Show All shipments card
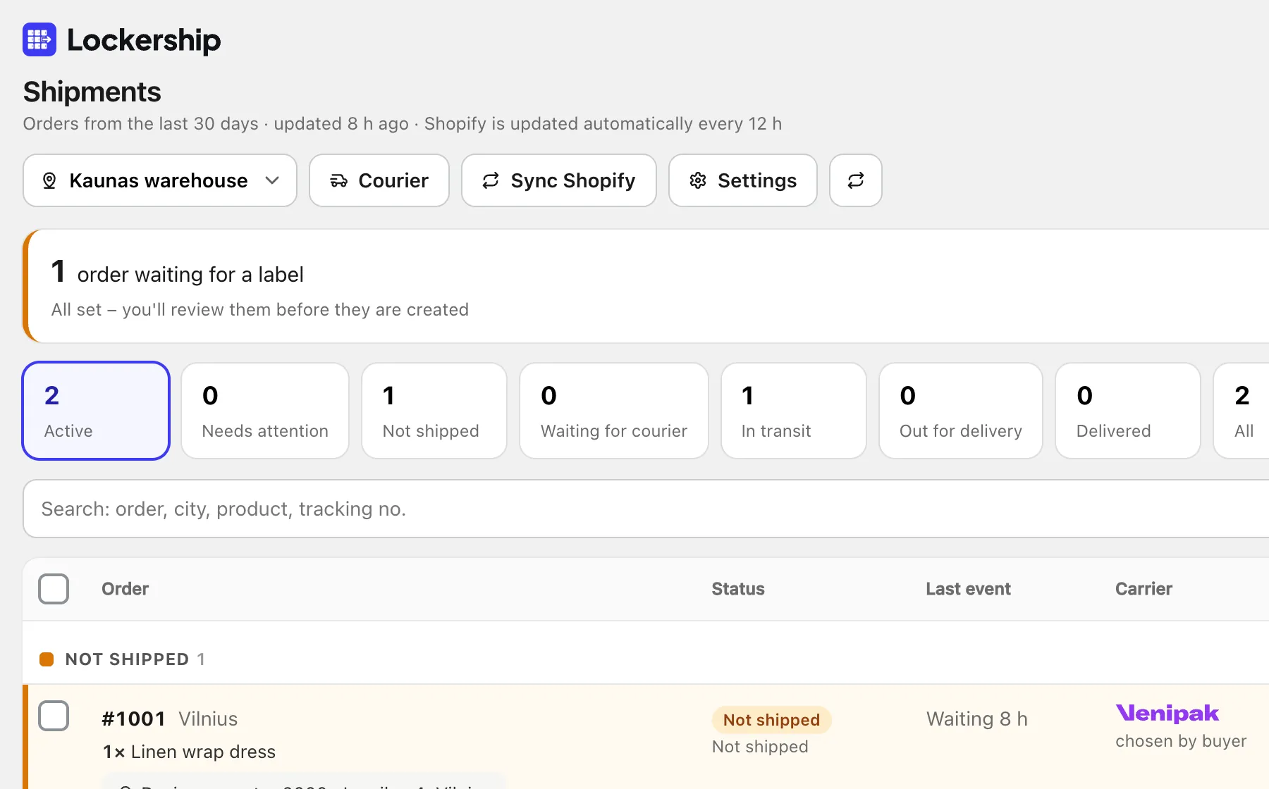1269x789 pixels. click(1242, 411)
